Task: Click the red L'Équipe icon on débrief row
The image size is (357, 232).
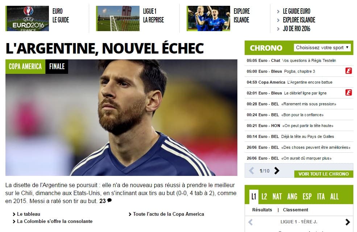Action: 348,92
